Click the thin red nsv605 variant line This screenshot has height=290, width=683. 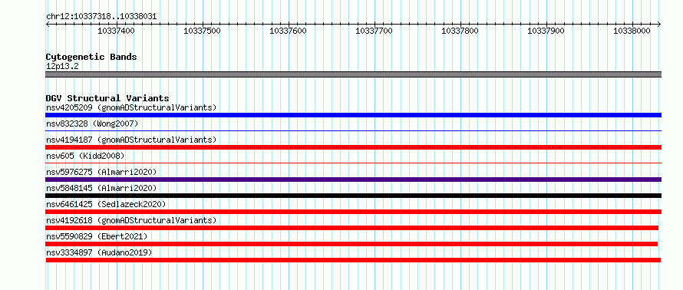point(353,163)
